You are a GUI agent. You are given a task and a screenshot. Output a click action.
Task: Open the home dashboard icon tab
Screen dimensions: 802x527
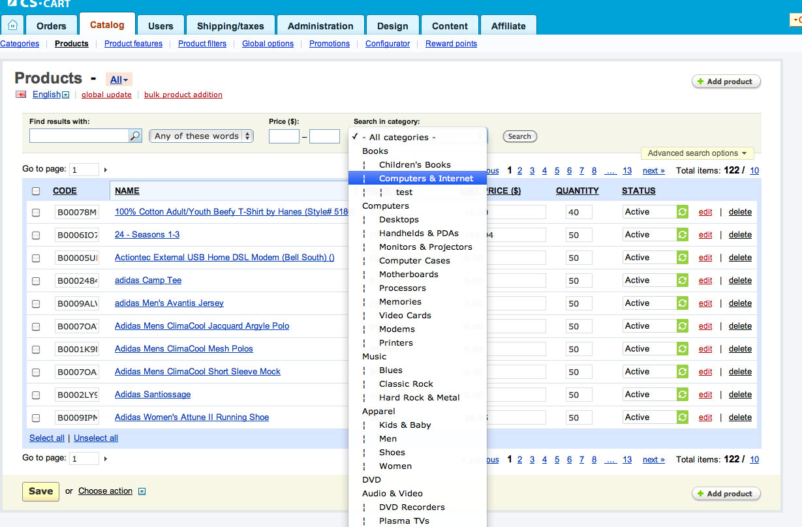(x=12, y=25)
